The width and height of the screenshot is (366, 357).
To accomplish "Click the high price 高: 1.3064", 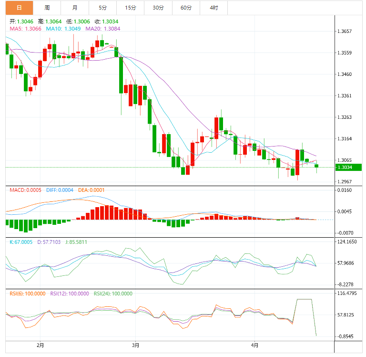I will [x=50, y=21].
